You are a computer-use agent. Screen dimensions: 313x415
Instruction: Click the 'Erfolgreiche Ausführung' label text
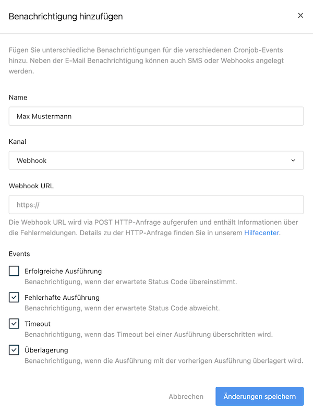[x=63, y=271]
